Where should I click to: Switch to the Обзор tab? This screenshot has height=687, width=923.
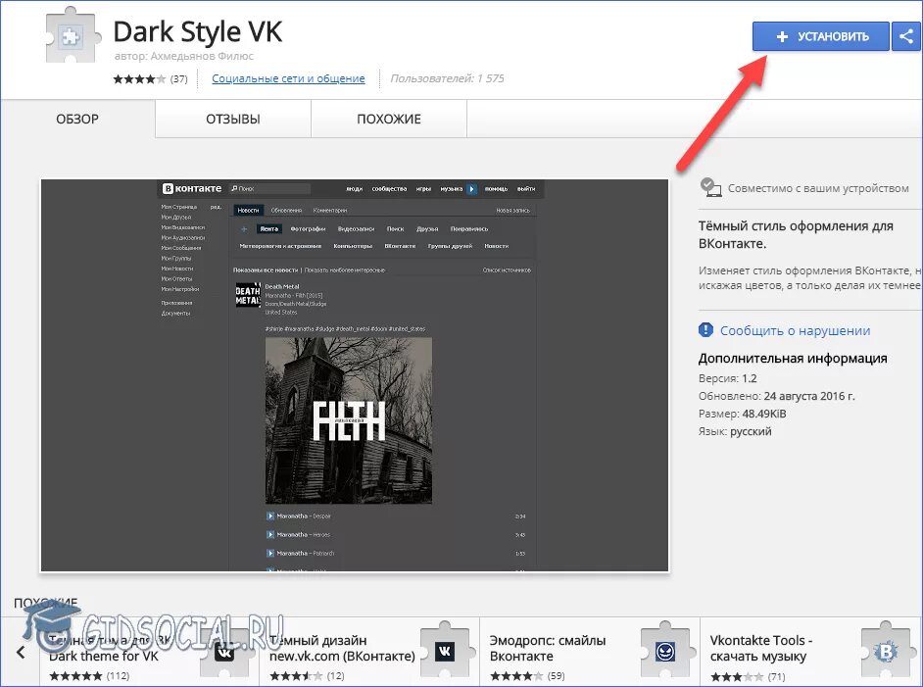click(77, 119)
